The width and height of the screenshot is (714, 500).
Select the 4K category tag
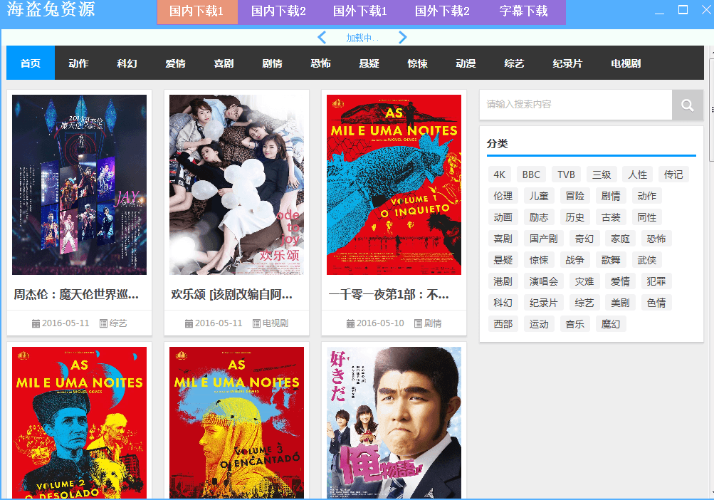500,175
